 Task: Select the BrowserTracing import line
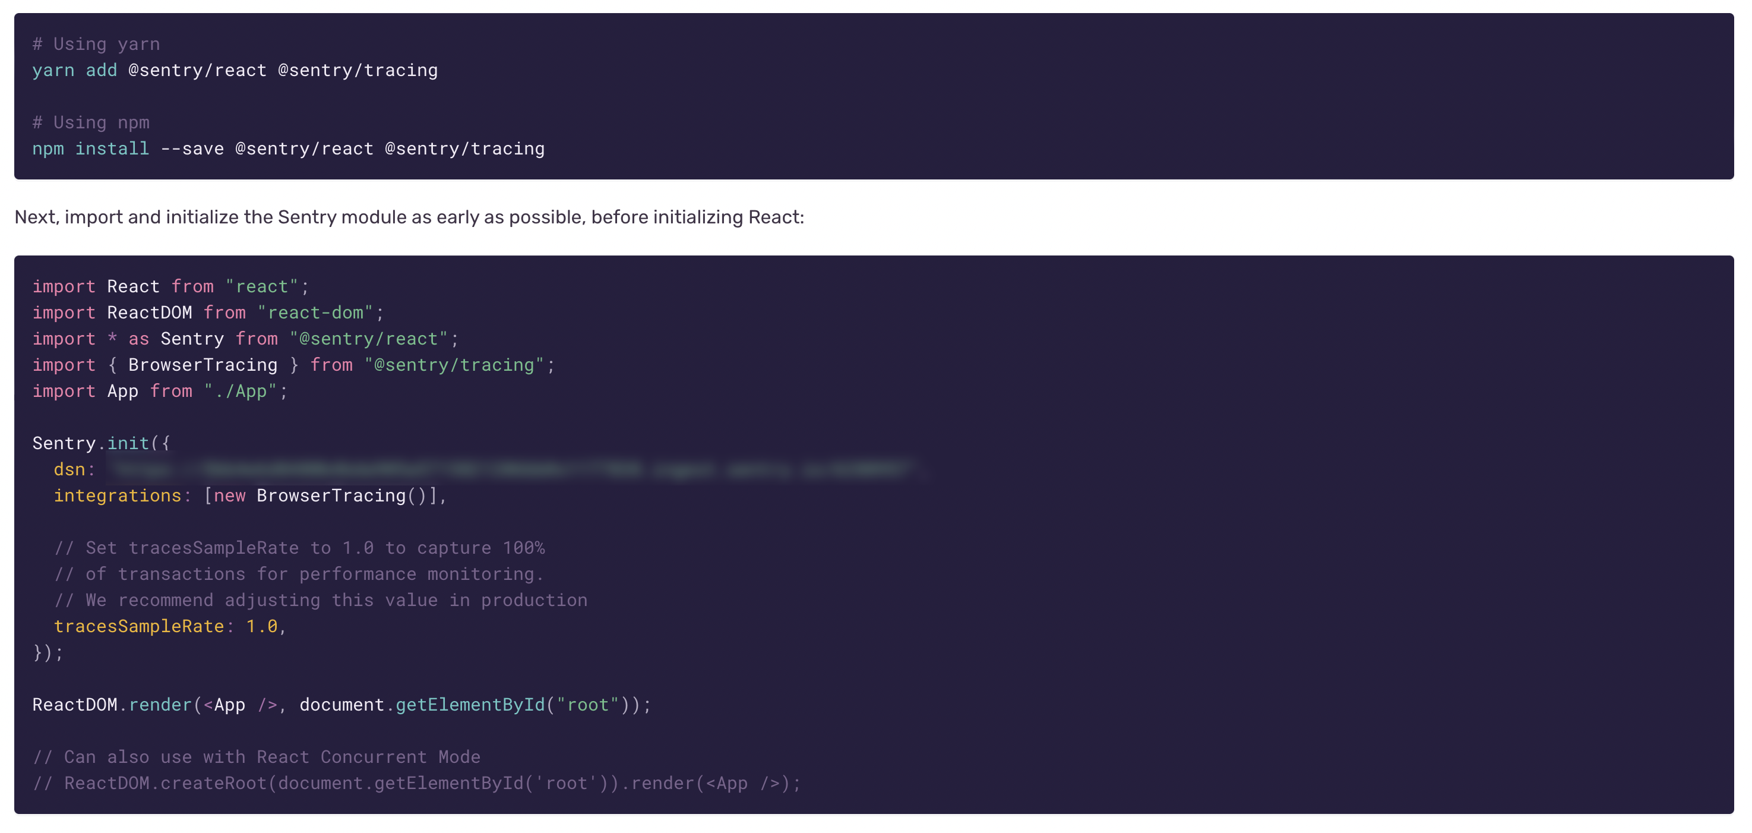pyautogui.click(x=292, y=365)
